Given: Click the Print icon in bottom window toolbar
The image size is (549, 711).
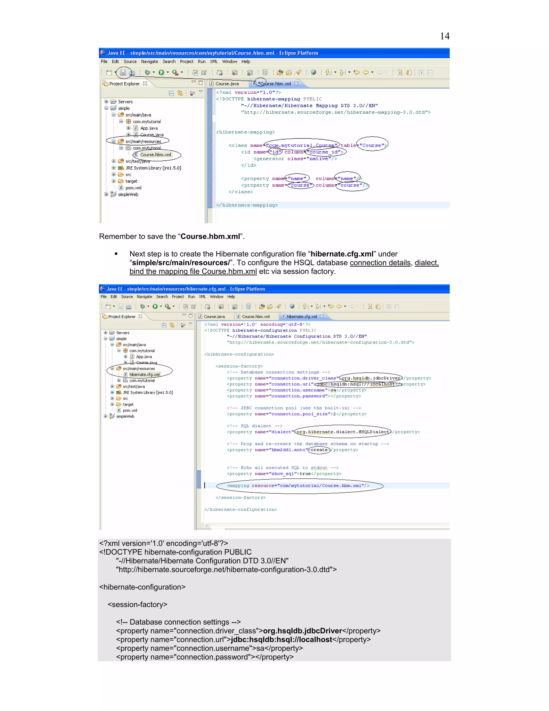Looking at the screenshot, I should click(129, 306).
